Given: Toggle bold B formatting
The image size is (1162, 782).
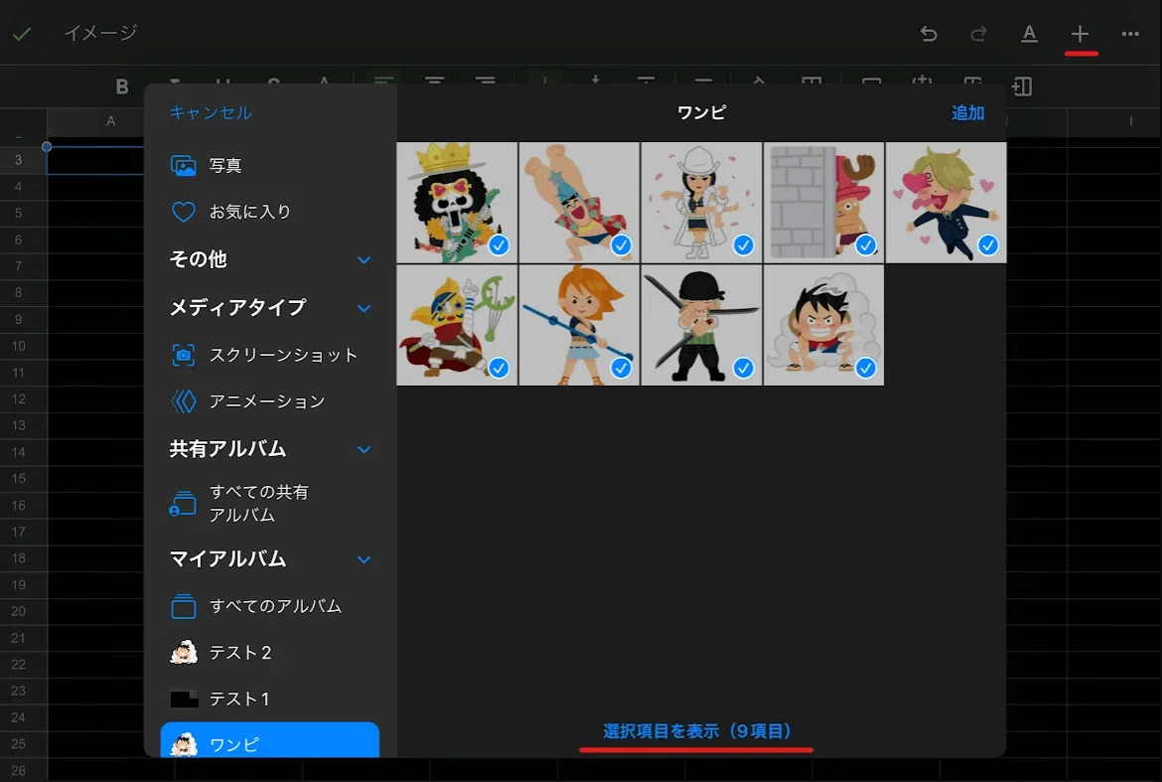Looking at the screenshot, I should pos(122,86).
